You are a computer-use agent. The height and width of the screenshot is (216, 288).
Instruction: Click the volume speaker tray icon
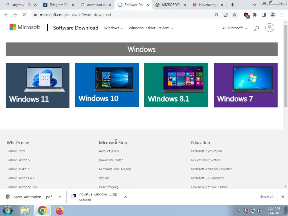click(260, 211)
